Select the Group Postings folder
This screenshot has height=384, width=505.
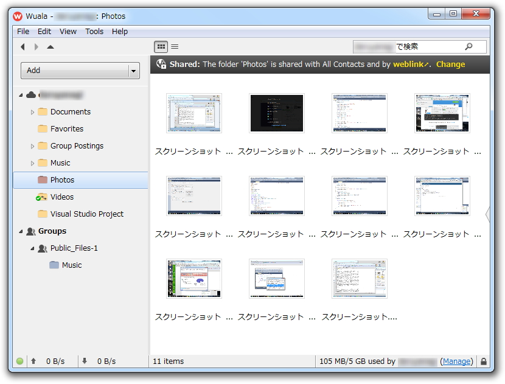tap(77, 146)
